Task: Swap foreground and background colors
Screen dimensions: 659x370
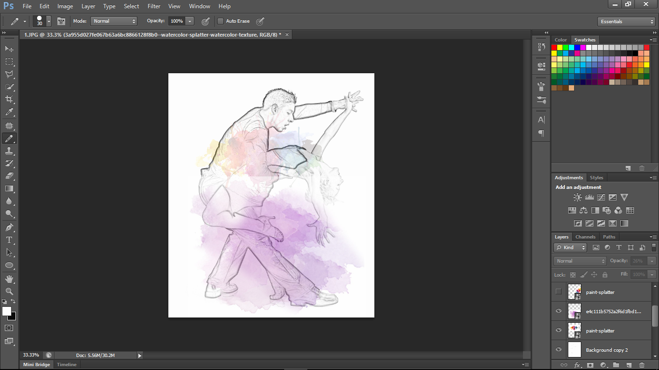Action: click(14, 302)
